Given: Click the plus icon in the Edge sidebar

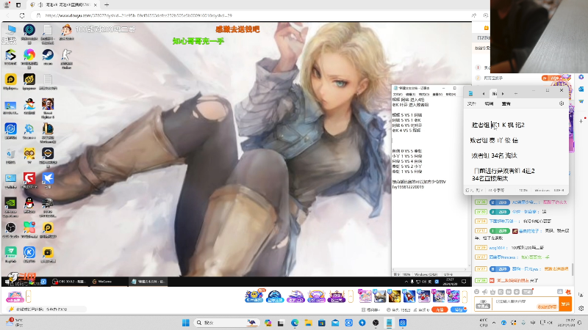Looking at the screenshot, I should pos(581,121).
